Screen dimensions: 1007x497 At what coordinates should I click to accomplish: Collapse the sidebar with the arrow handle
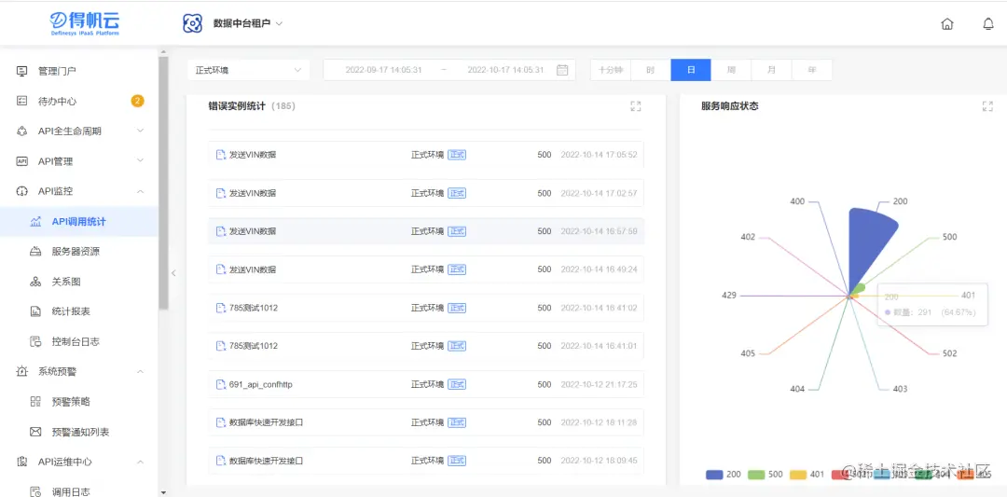(173, 273)
